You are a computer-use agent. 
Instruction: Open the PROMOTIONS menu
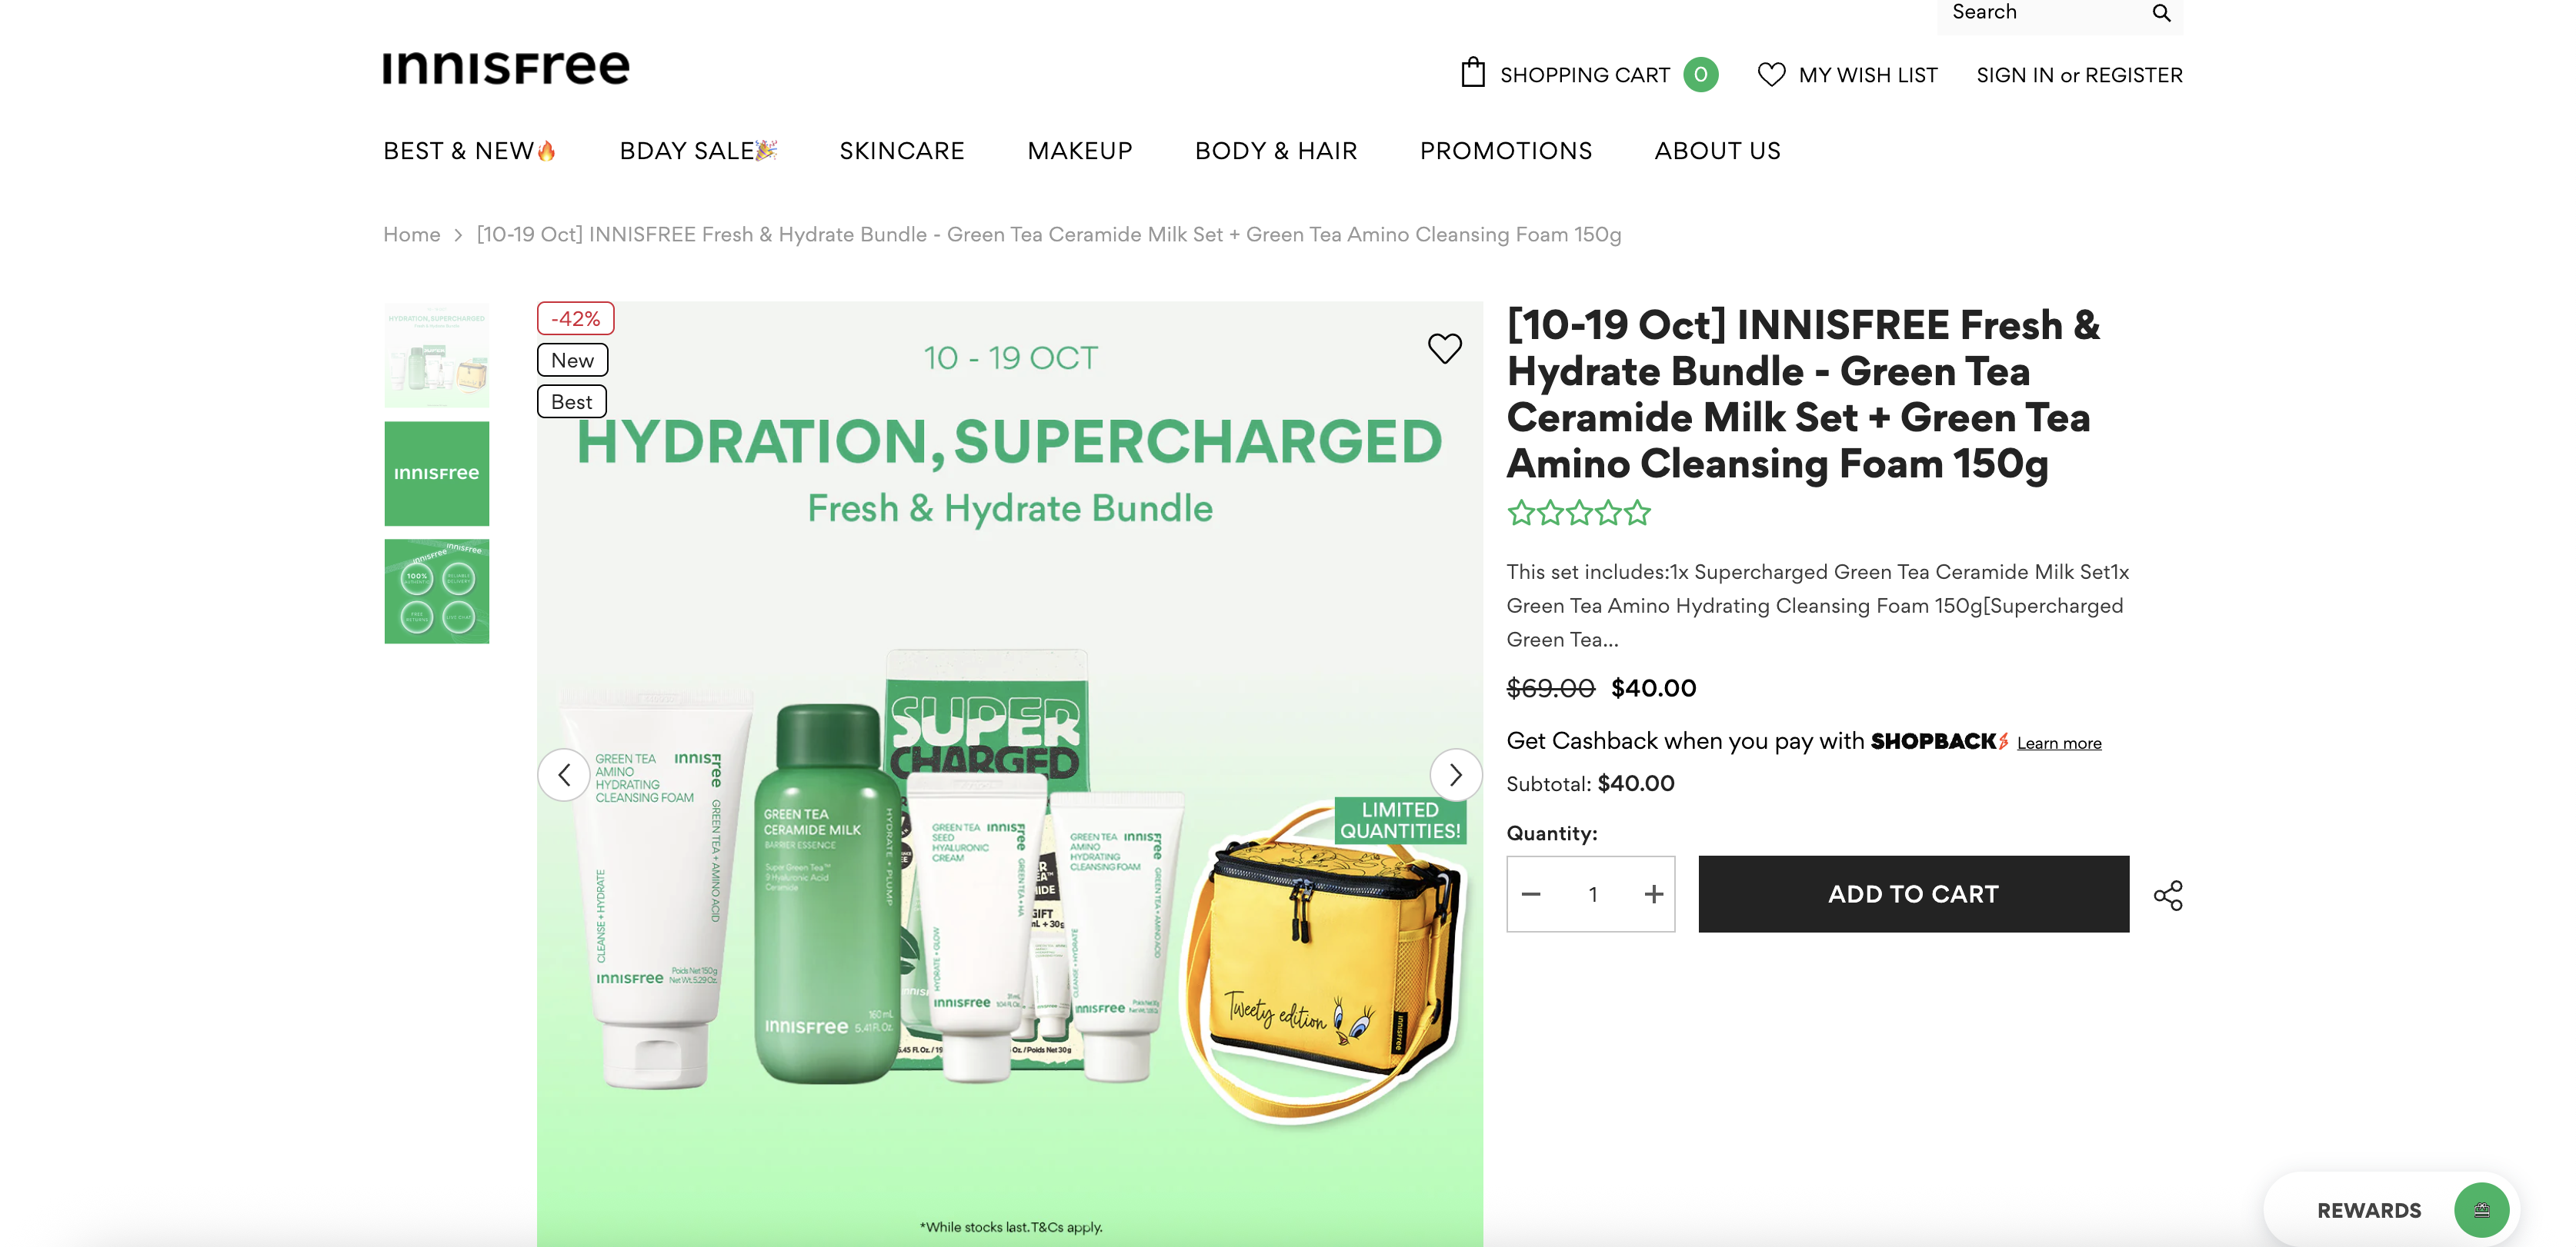point(1506,151)
